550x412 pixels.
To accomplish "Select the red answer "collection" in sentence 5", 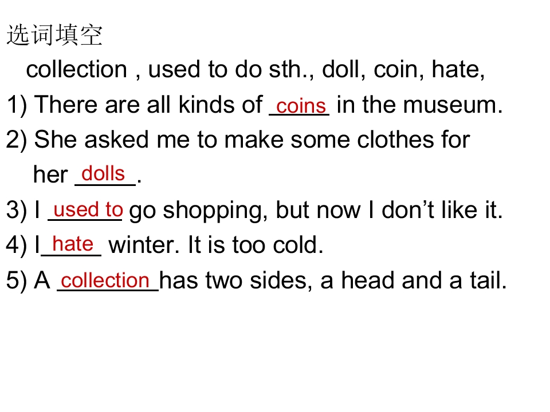I will 105,280.
